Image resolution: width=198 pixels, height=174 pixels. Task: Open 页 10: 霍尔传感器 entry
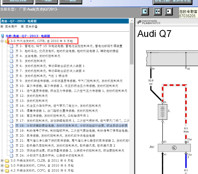click(67, 86)
